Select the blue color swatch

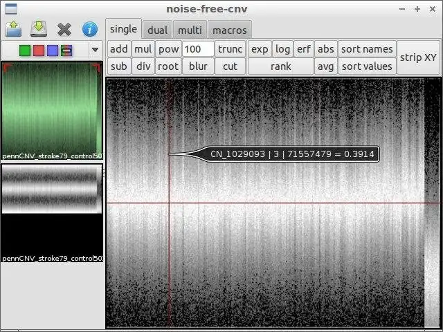coord(53,50)
